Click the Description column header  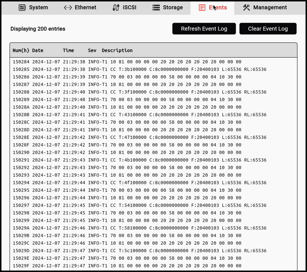[x=117, y=50]
